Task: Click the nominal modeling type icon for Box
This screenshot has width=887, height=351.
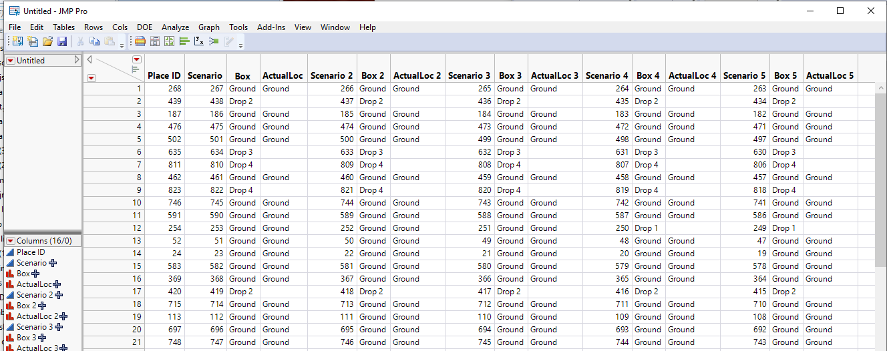Action: tap(10, 274)
